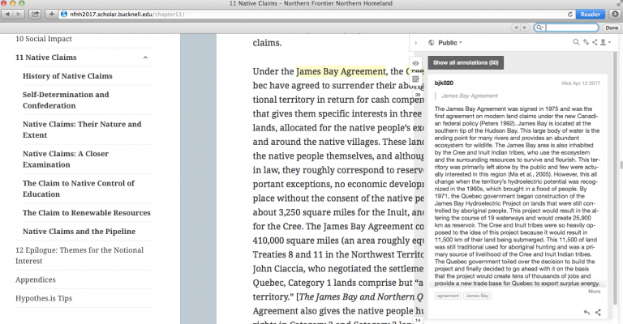623x324 pixels.
Task: Click the Safari Reader button
Action: click(x=591, y=14)
